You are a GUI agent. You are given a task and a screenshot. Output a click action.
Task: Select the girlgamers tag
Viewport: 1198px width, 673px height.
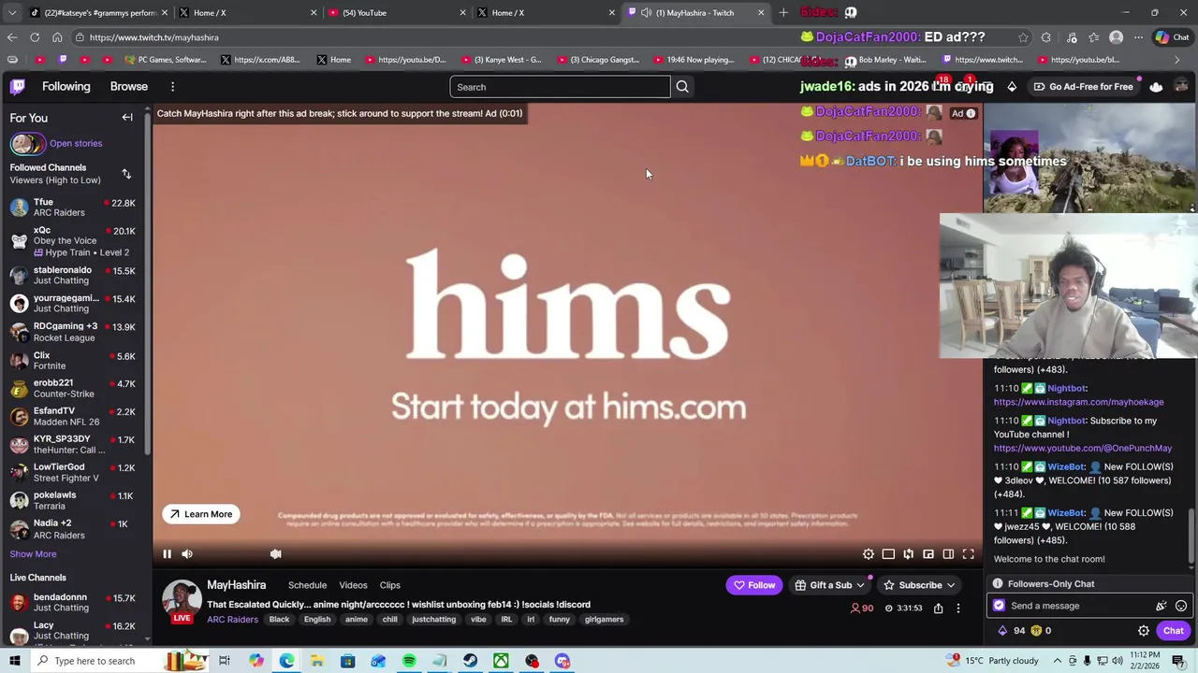[x=604, y=620]
